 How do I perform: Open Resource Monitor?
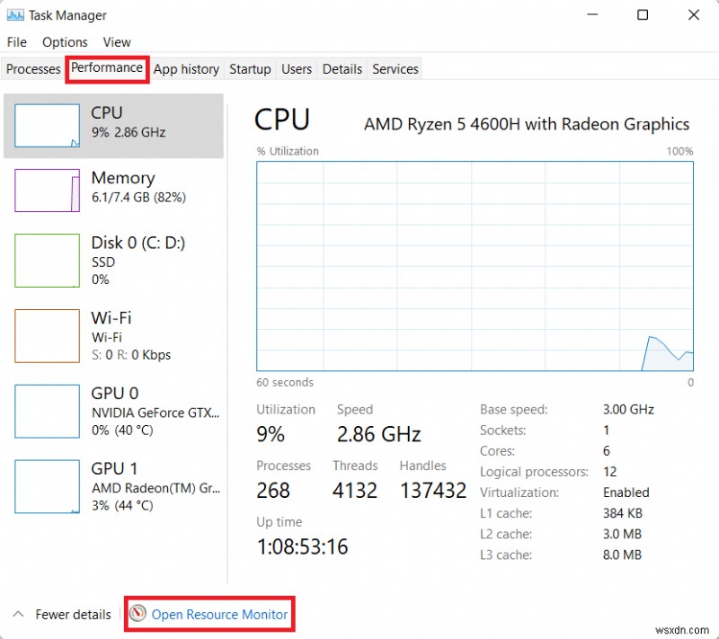[218, 614]
